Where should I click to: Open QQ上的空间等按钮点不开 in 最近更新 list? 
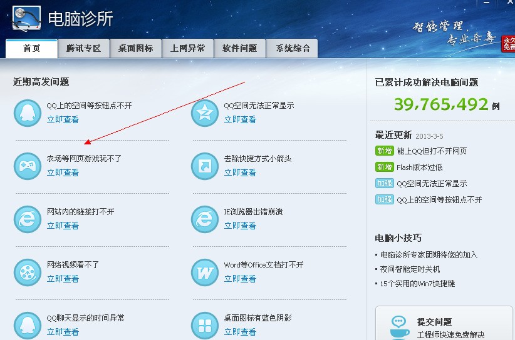tap(439, 200)
